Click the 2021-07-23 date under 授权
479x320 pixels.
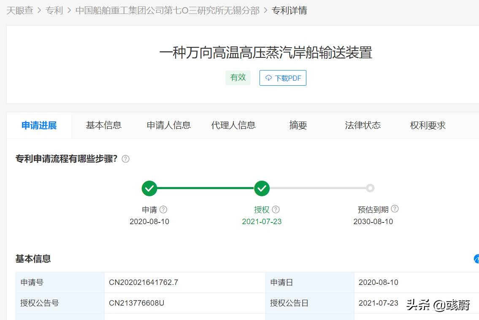click(262, 222)
